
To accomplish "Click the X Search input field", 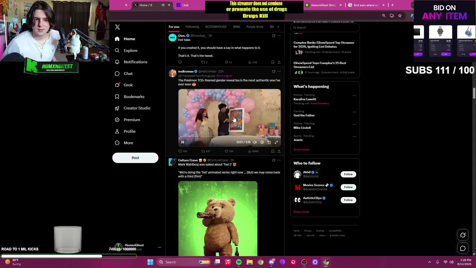I will [325, 28].
